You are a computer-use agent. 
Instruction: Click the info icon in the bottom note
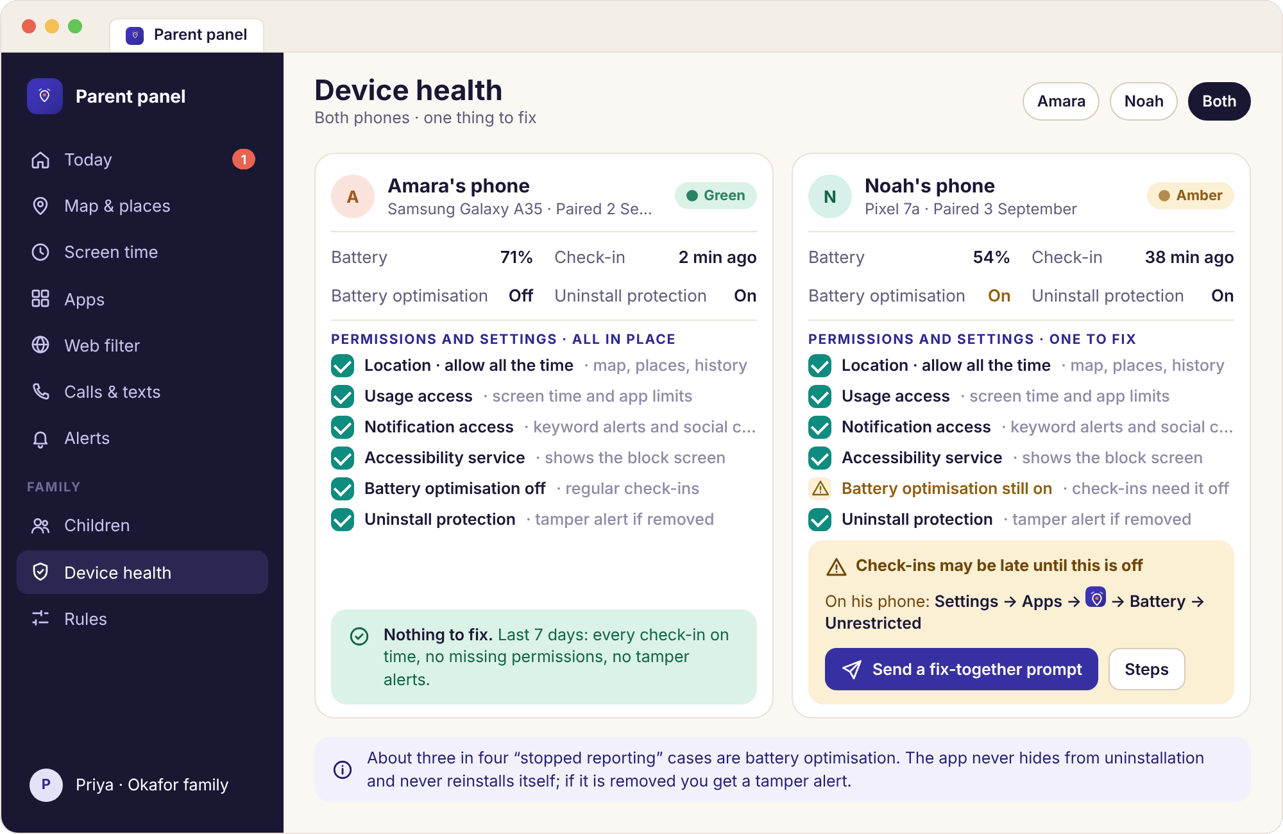343,769
